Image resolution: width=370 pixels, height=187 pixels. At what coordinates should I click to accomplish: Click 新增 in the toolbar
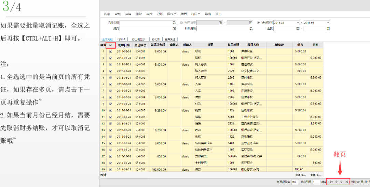[x=107, y=14]
